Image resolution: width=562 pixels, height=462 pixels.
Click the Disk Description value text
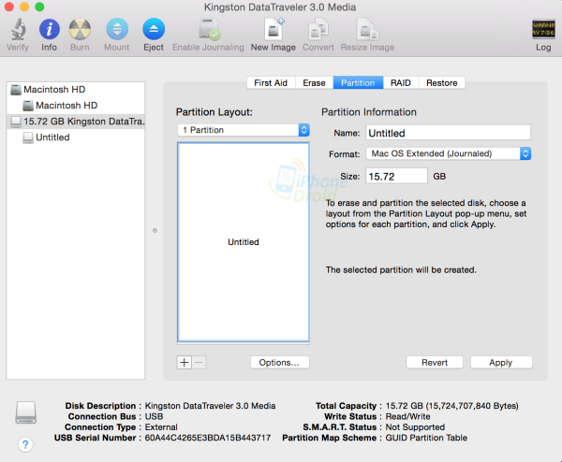tap(210, 406)
